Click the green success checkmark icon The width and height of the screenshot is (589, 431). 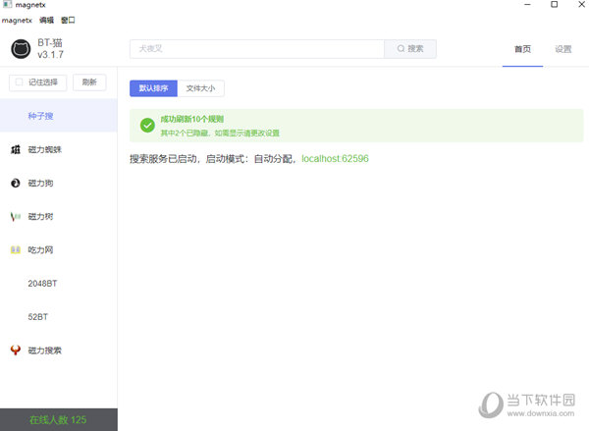click(x=147, y=125)
